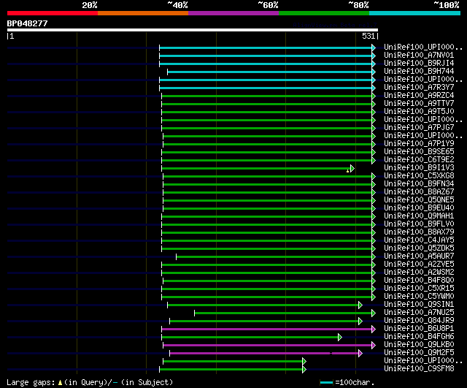Screen dimensions: 467x388
Task: Select the UniRef100_A7NU25 label
Action: point(419,313)
